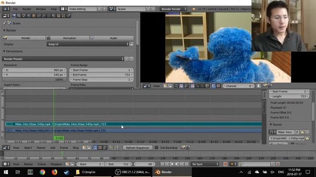This screenshot has height=177, width=316.
Task: Delete the current Scene with X icon
Action: pyautogui.click(x=153, y=9)
